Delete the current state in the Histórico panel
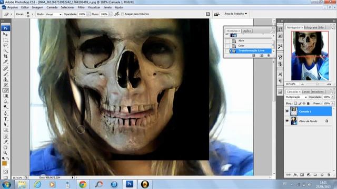Screen dimensions: 337x189 (x=269, y=56)
